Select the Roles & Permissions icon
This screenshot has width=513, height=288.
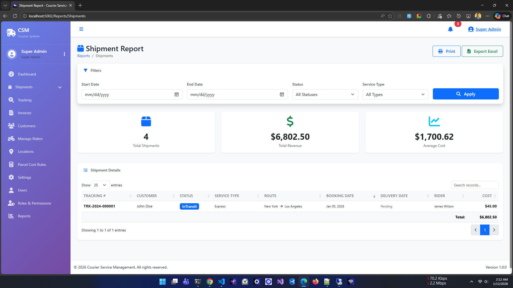tap(11, 203)
